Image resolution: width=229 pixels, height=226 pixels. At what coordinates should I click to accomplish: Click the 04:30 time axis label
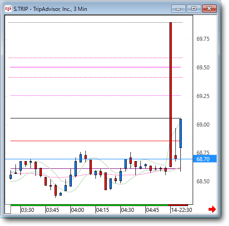pos(128,210)
